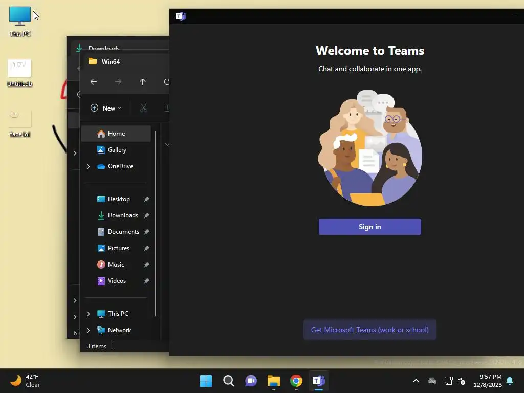Open the New dropdown in File Explorer
Screen dimensions: 524x393
tap(106, 108)
